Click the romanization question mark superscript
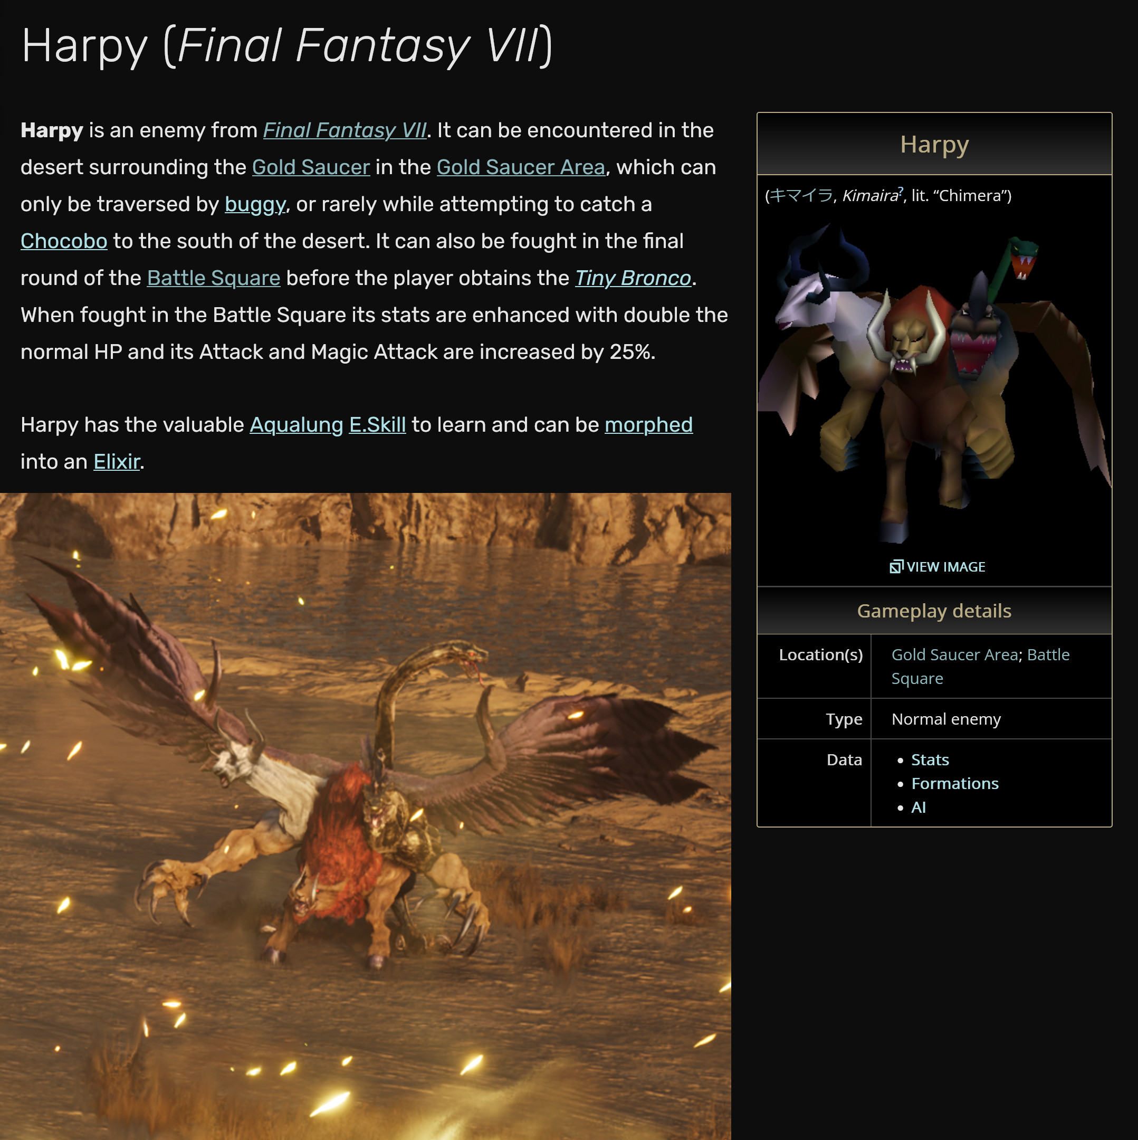 pos(901,191)
